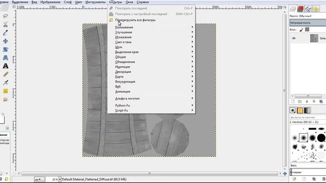Select the horizontal bar block brush
The height and width of the screenshot is (183, 326).
pyautogui.click(x=312, y=129)
